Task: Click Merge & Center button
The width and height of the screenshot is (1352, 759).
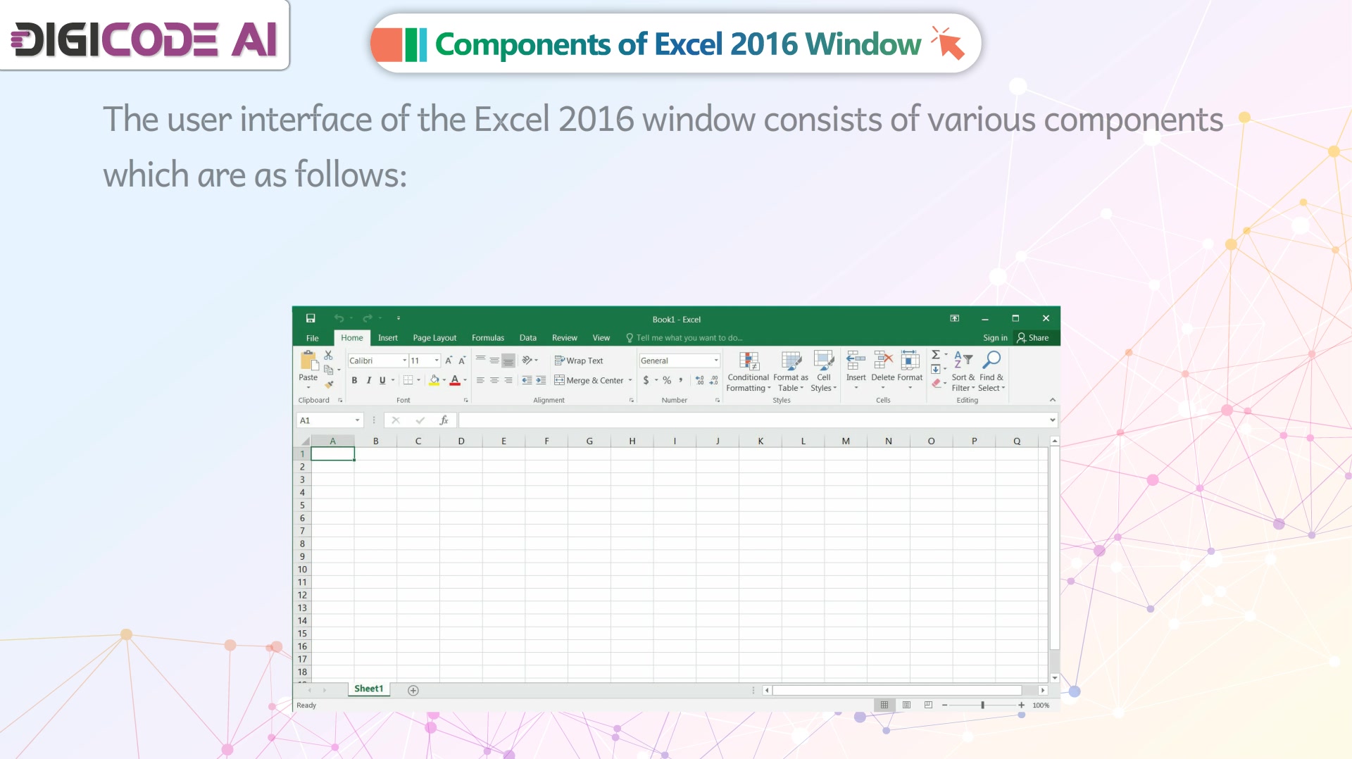Action: click(589, 380)
